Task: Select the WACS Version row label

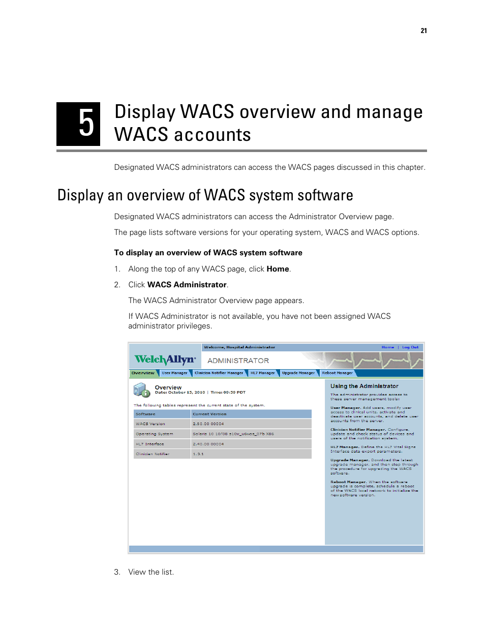Action: 150,424
